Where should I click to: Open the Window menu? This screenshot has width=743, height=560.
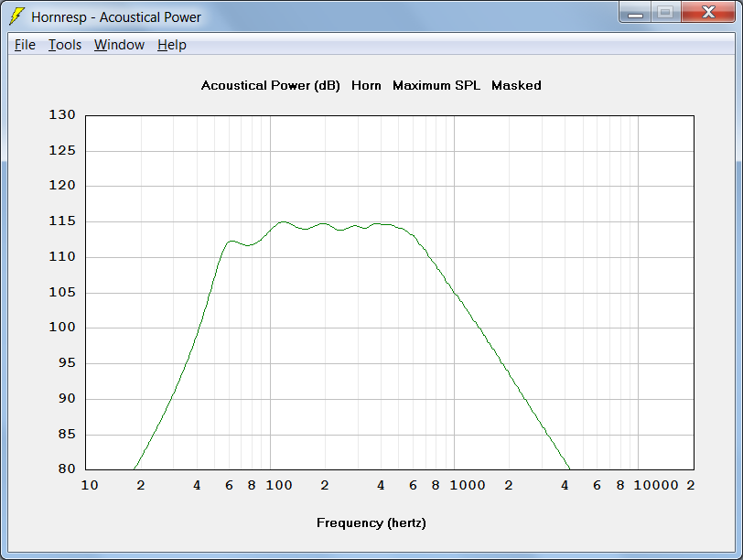[119, 45]
